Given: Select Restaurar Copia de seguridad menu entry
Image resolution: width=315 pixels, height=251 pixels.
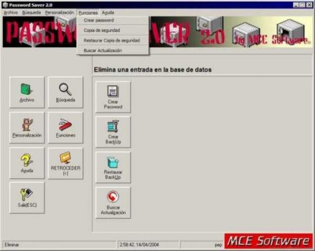Looking at the screenshot, I should point(113,40).
